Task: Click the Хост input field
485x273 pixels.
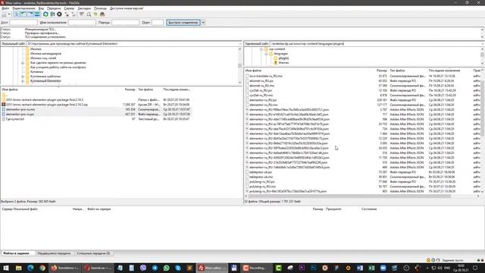Action: point(23,22)
